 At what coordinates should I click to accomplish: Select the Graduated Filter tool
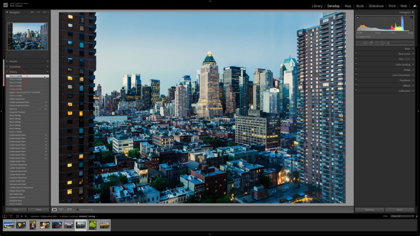pos(377,43)
